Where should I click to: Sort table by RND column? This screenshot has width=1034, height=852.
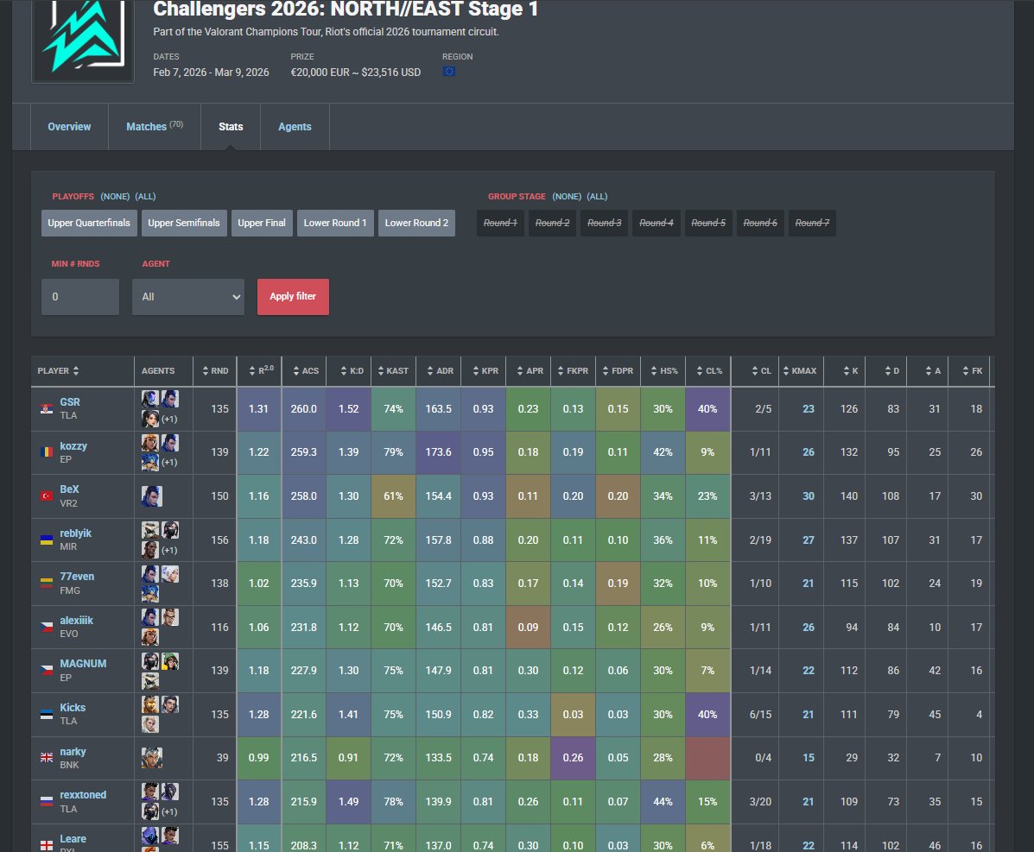216,371
